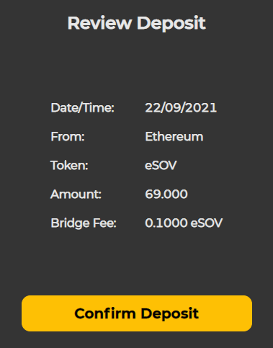This screenshot has height=348, width=273.
Task: Click the Date/Time label
Action: click(x=82, y=107)
